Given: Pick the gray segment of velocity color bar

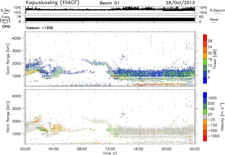Looking at the screenshot, I should click(x=205, y=117).
